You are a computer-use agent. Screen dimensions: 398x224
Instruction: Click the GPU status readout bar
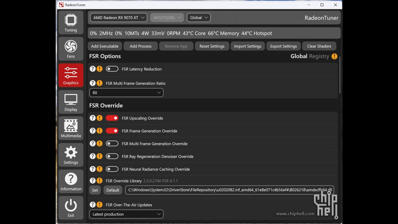coord(214,33)
